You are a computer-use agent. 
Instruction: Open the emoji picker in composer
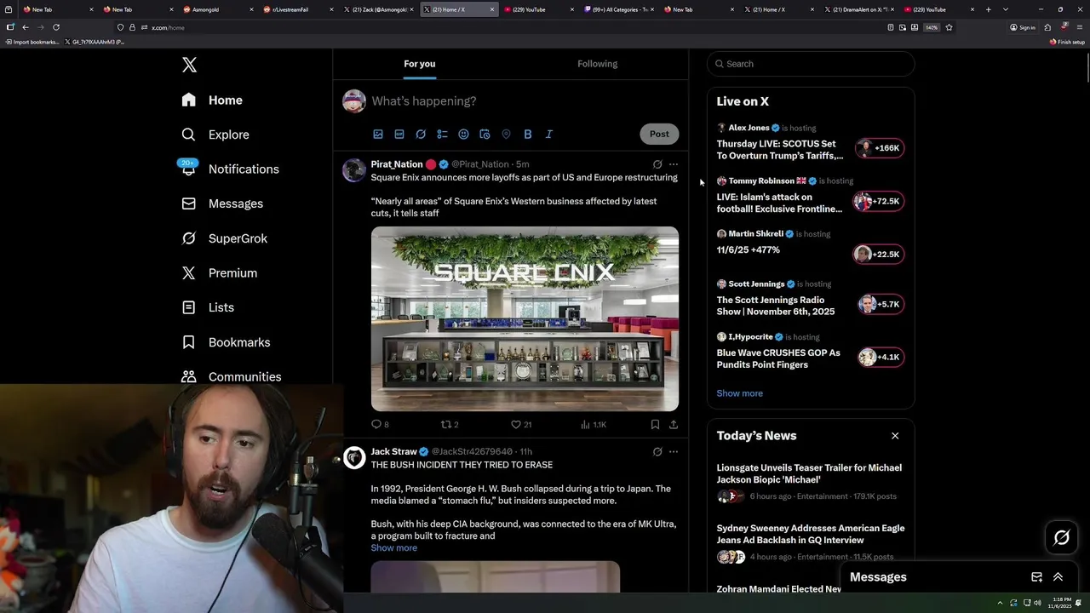coord(463,134)
